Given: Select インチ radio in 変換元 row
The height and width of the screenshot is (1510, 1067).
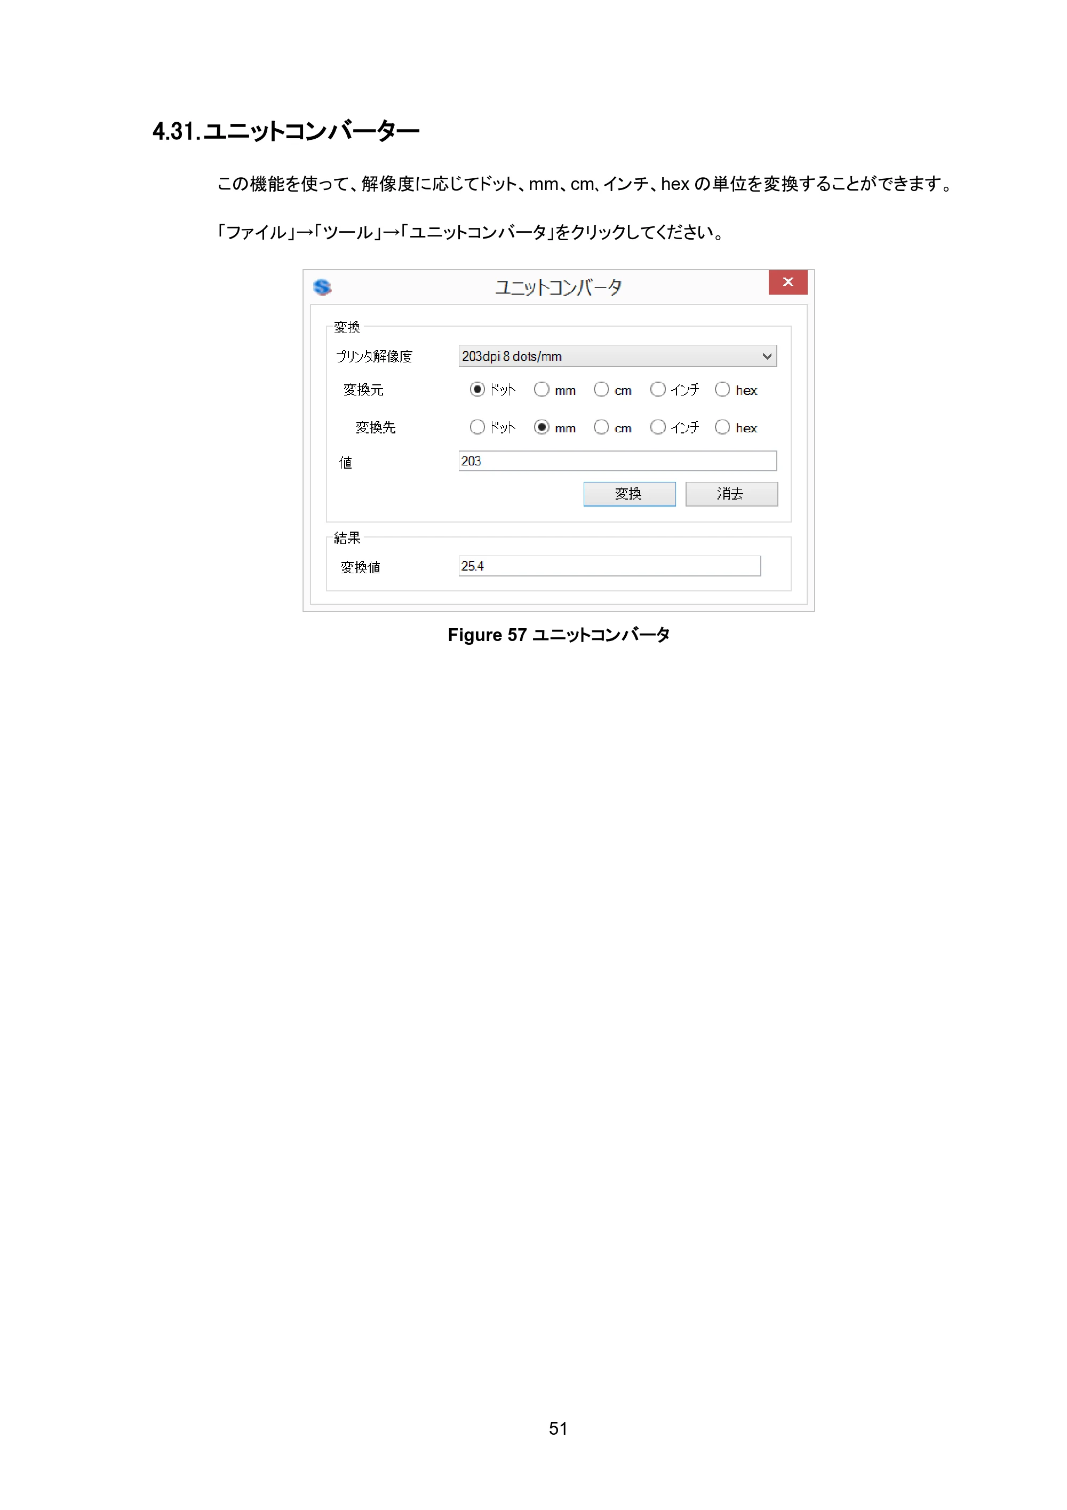Looking at the screenshot, I should click(657, 389).
